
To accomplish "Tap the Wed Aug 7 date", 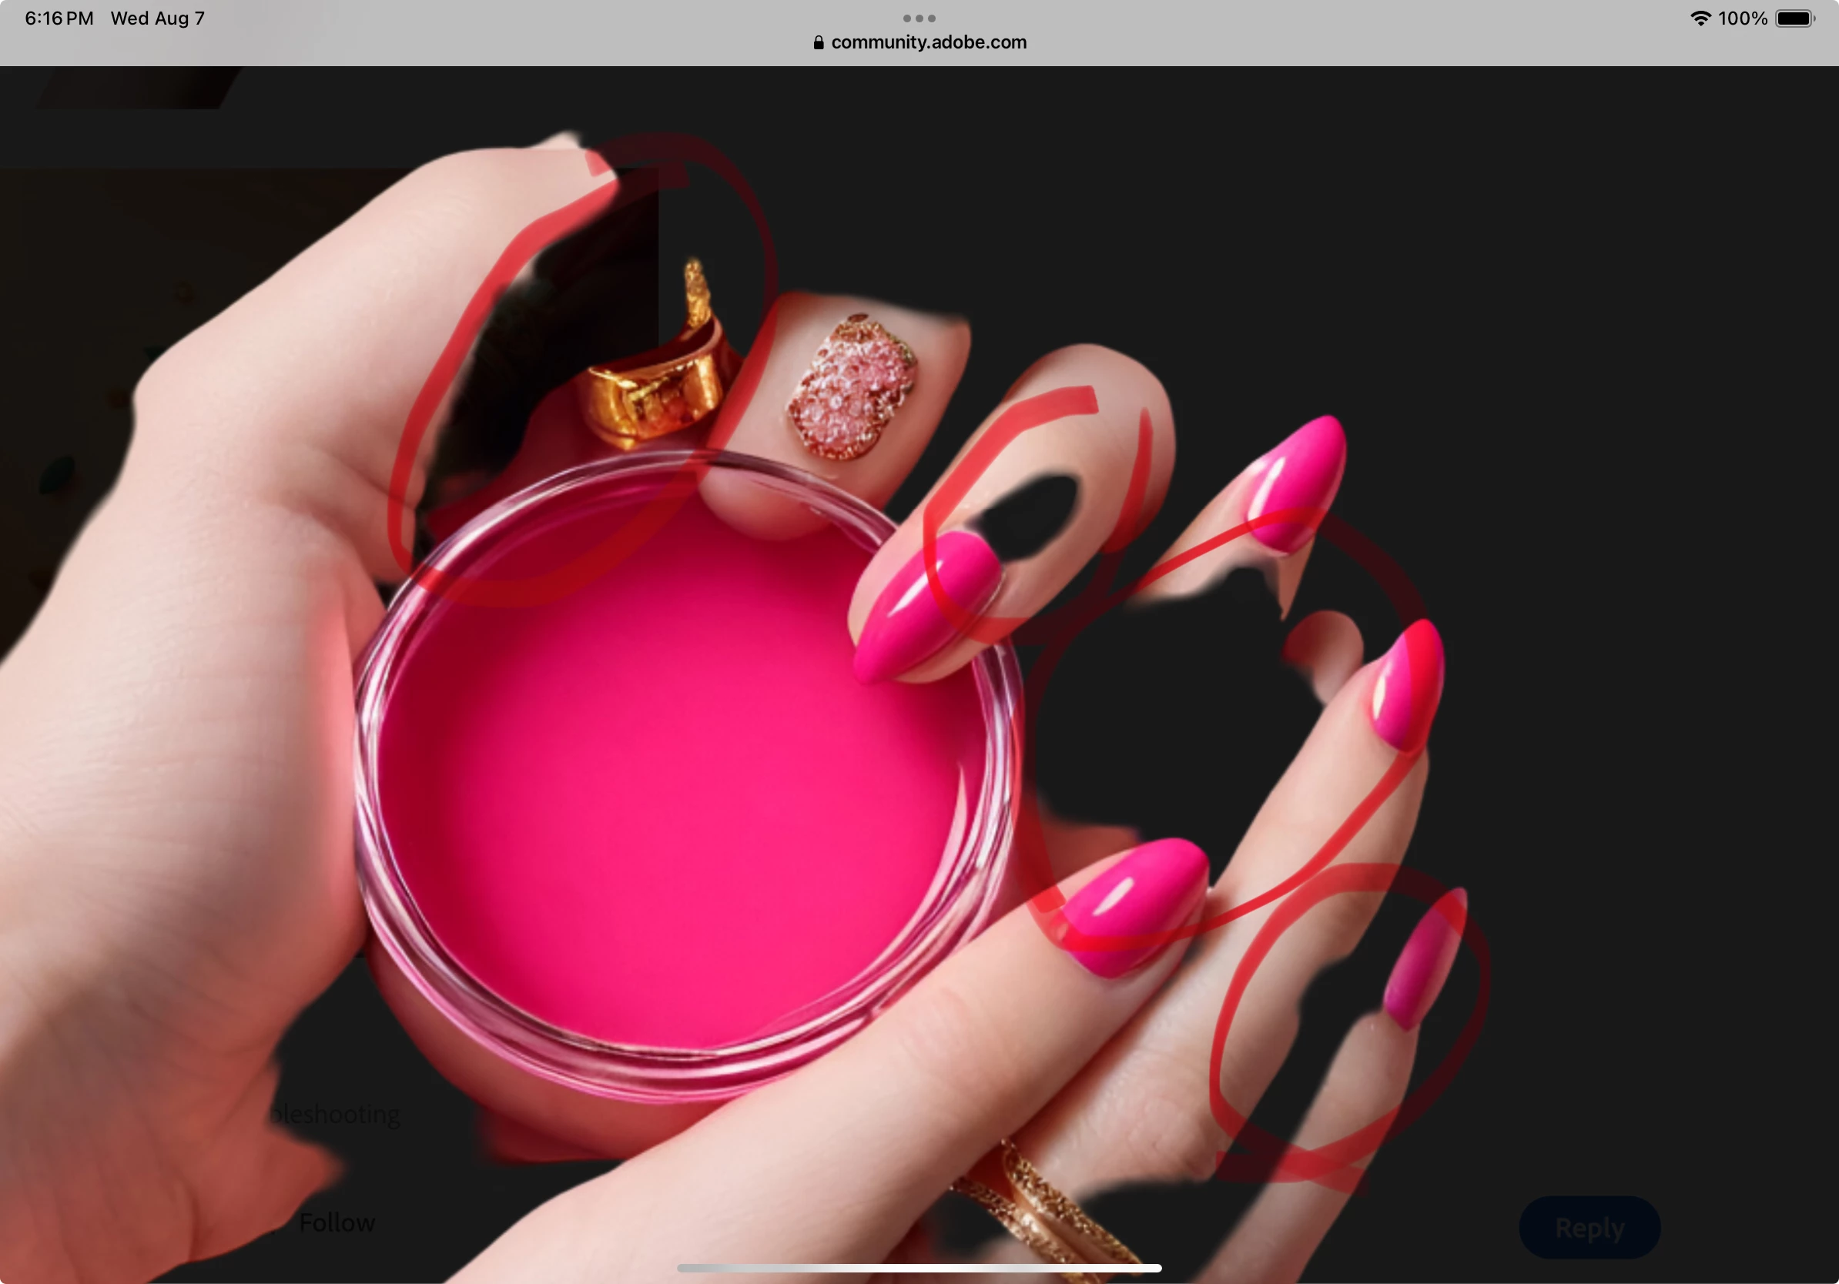I will (158, 18).
